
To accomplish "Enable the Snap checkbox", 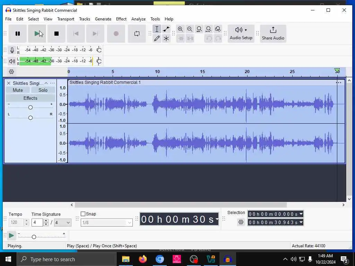I will (x=83, y=214).
